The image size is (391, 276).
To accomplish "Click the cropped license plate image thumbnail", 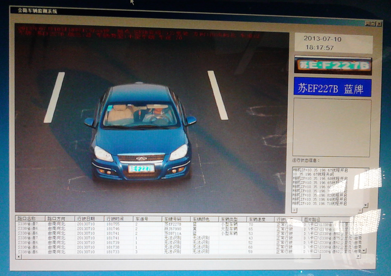I will [x=333, y=65].
